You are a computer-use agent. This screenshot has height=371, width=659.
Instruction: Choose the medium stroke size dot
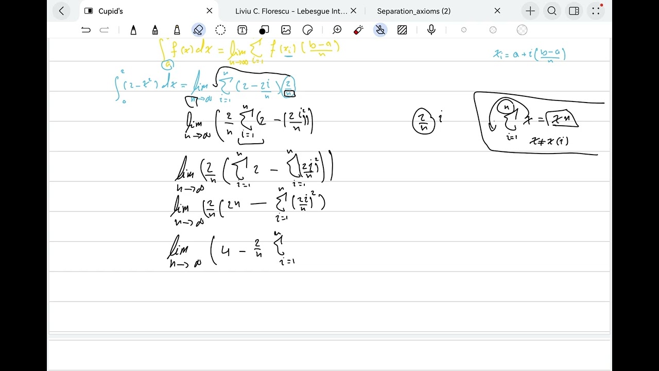493,30
